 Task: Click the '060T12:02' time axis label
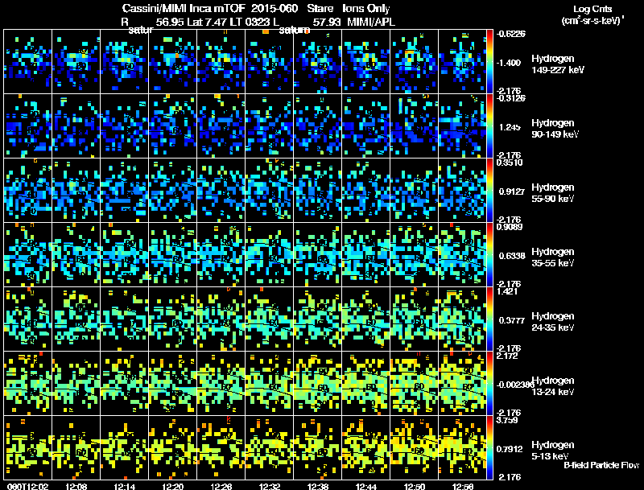point(27,486)
